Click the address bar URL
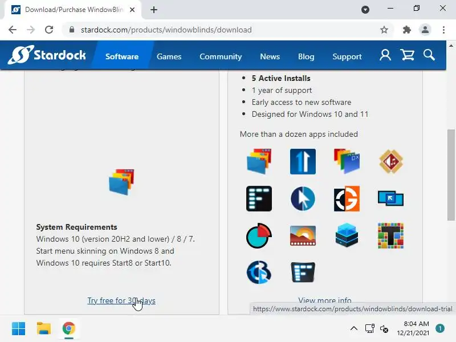The height and width of the screenshot is (342, 456). [166, 30]
